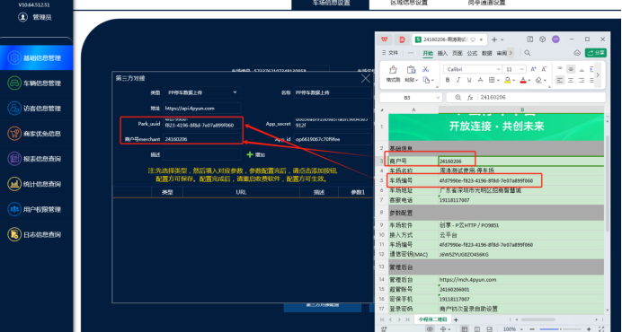Open the 公式 ribbon tab
Viewport: 622px width, 332px height.
tap(472, 53)
